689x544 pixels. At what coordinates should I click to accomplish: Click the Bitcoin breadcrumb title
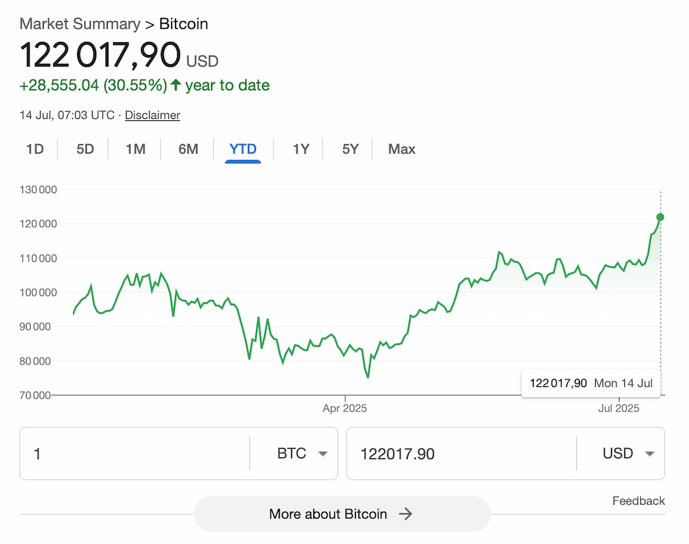tap(184, 24)
